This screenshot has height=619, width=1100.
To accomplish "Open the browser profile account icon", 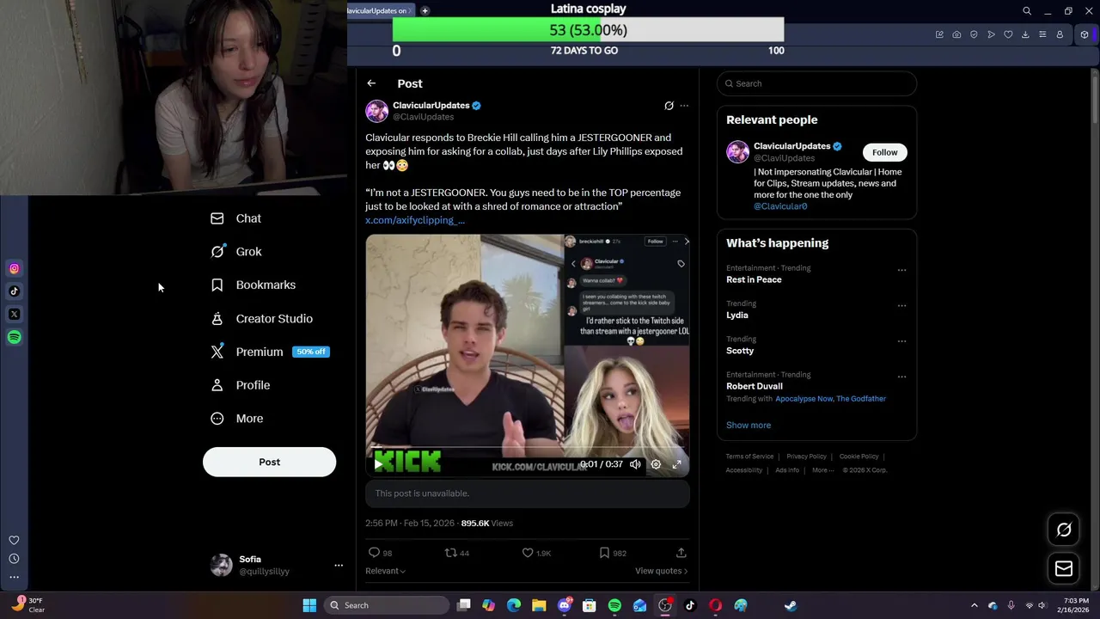I will coord(1060,34).
